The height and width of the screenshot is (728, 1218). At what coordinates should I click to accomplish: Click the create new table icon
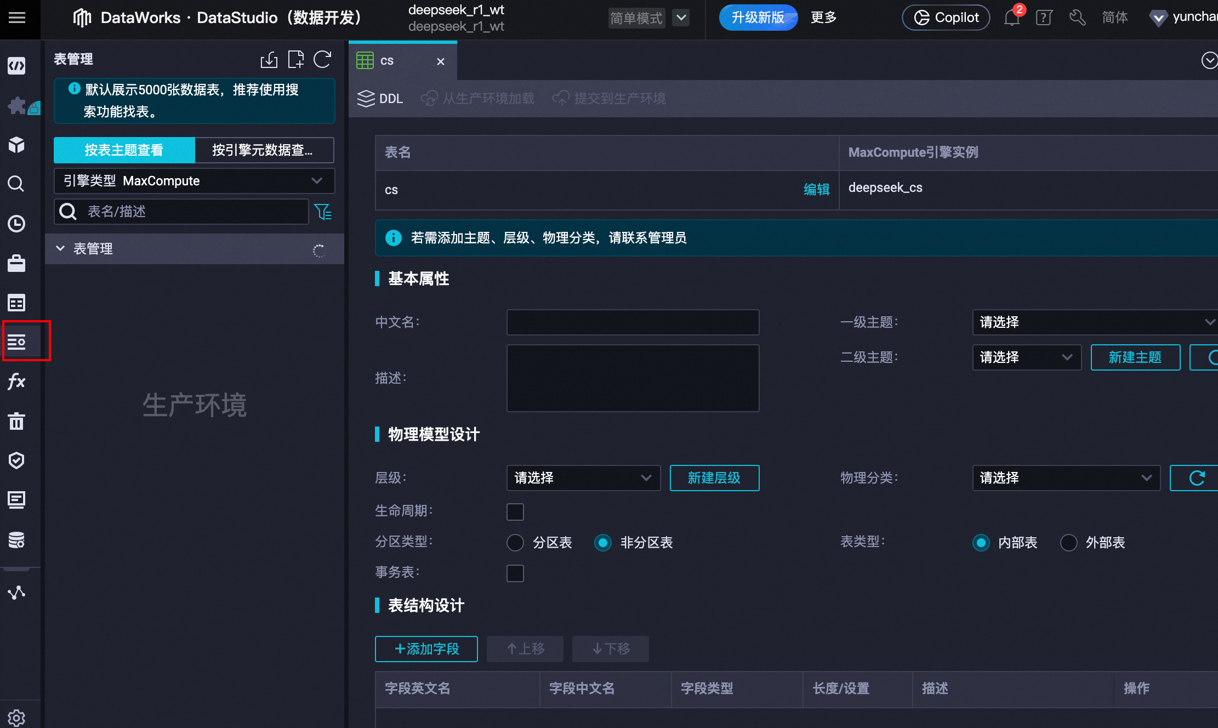pos(296,59)
